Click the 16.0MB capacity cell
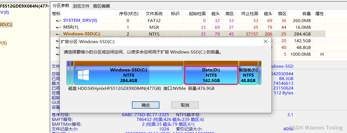The width and height of the screenshot is (347, 133). tap(303, 27)
